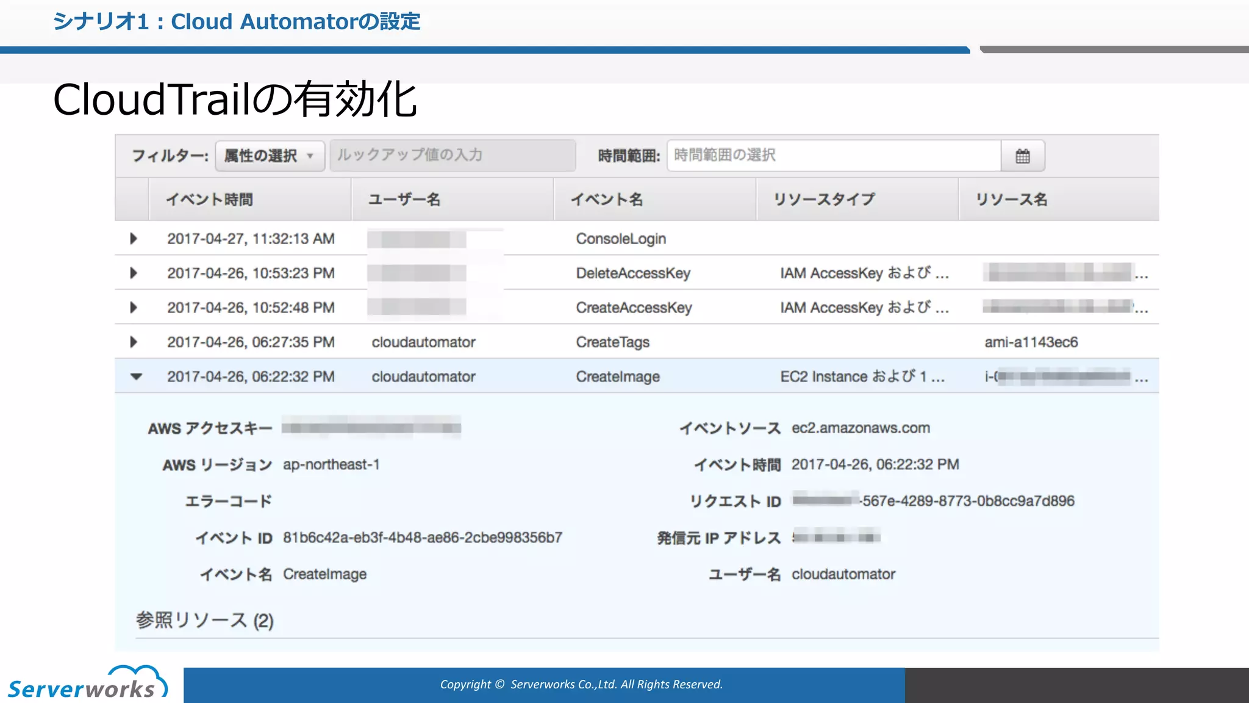
Task: Click event ID 81b6c42a-eb3f-4b48-ae86-2cbe998356b7
Action: (423, 538)
